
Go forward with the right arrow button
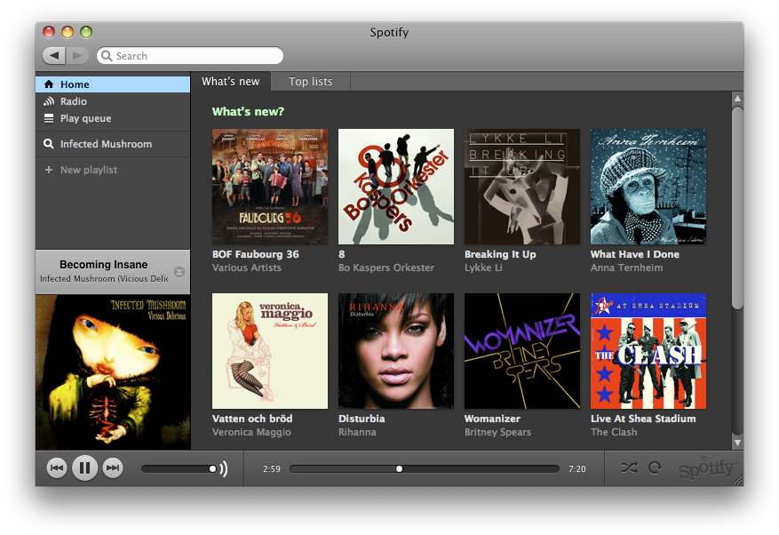pos(77,55)
